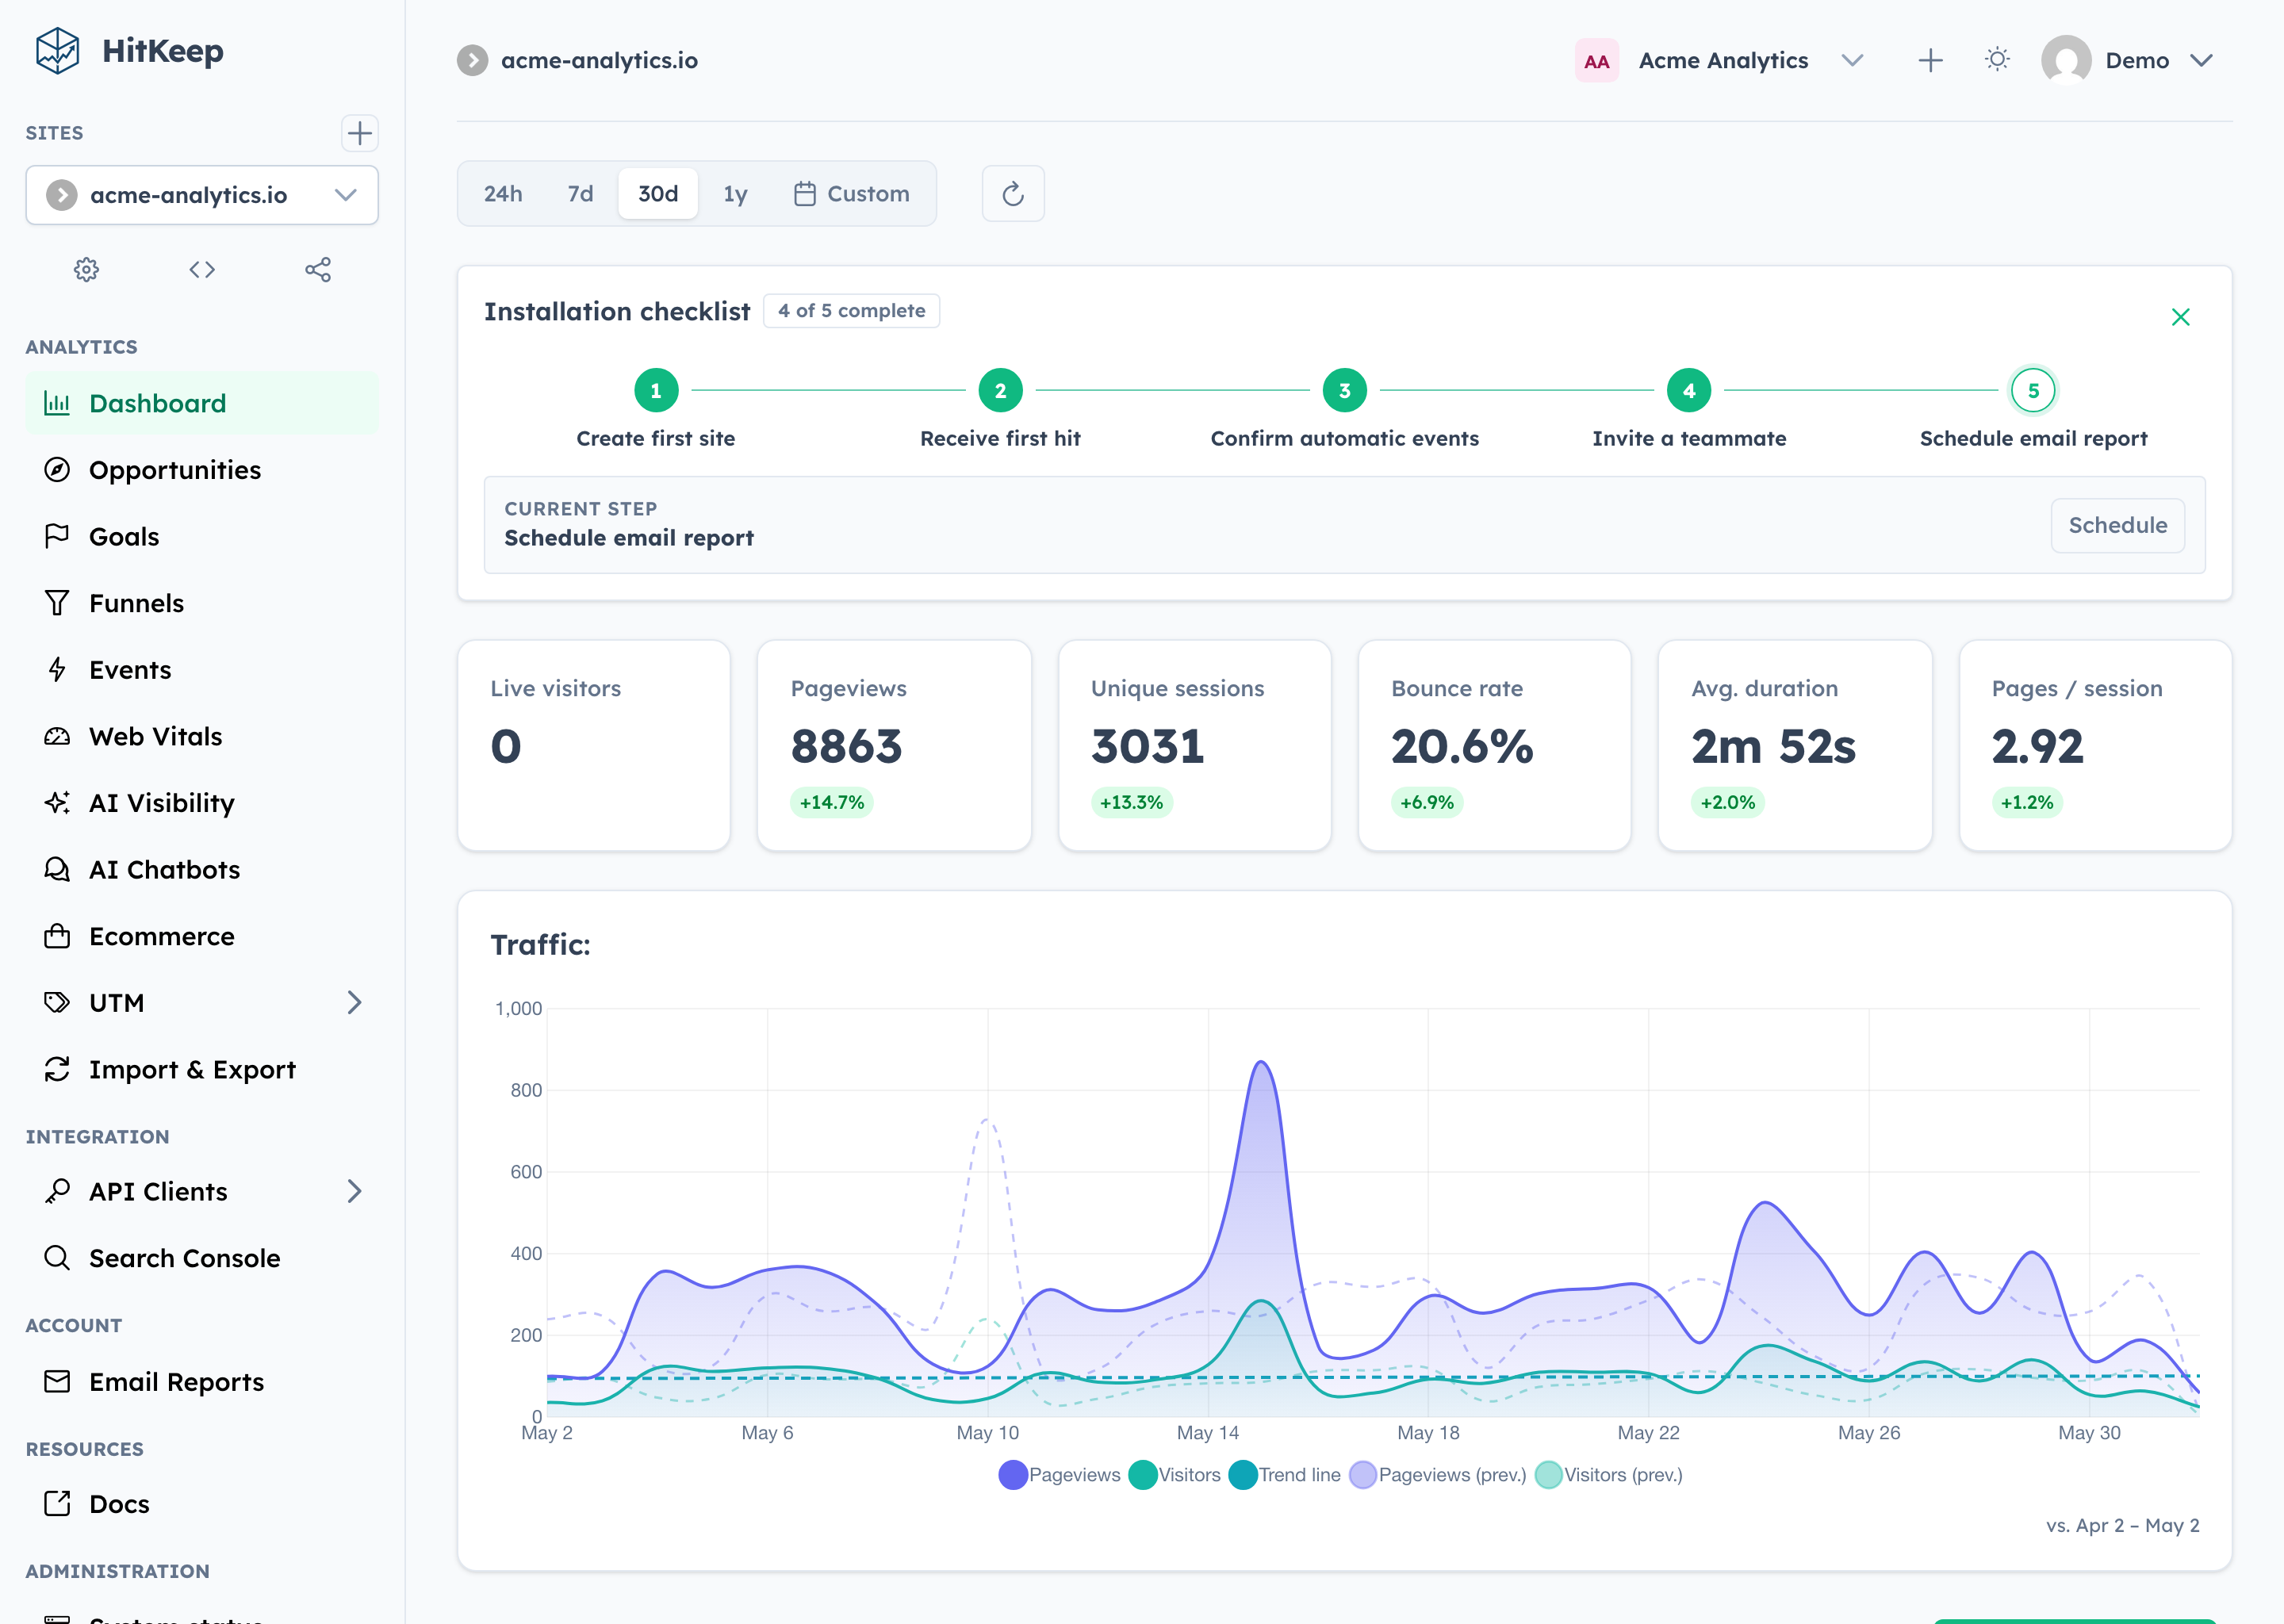Image resolution: width=2284 pixels, height=1624 pixels.
Task: Refresh the dashboard data
Action: tap(1013, 194)
